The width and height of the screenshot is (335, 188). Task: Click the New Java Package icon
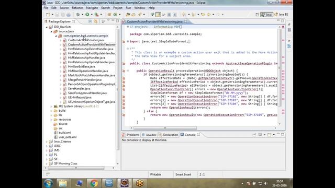coord(109,15)
